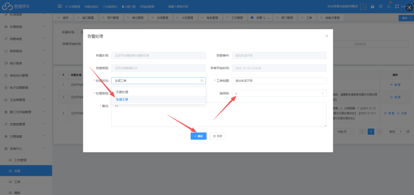Screen dimensions: 414x195
Task: Clear the 处理状态 field using clear icon
Action: pyautogui.click(x=202, y=81)
